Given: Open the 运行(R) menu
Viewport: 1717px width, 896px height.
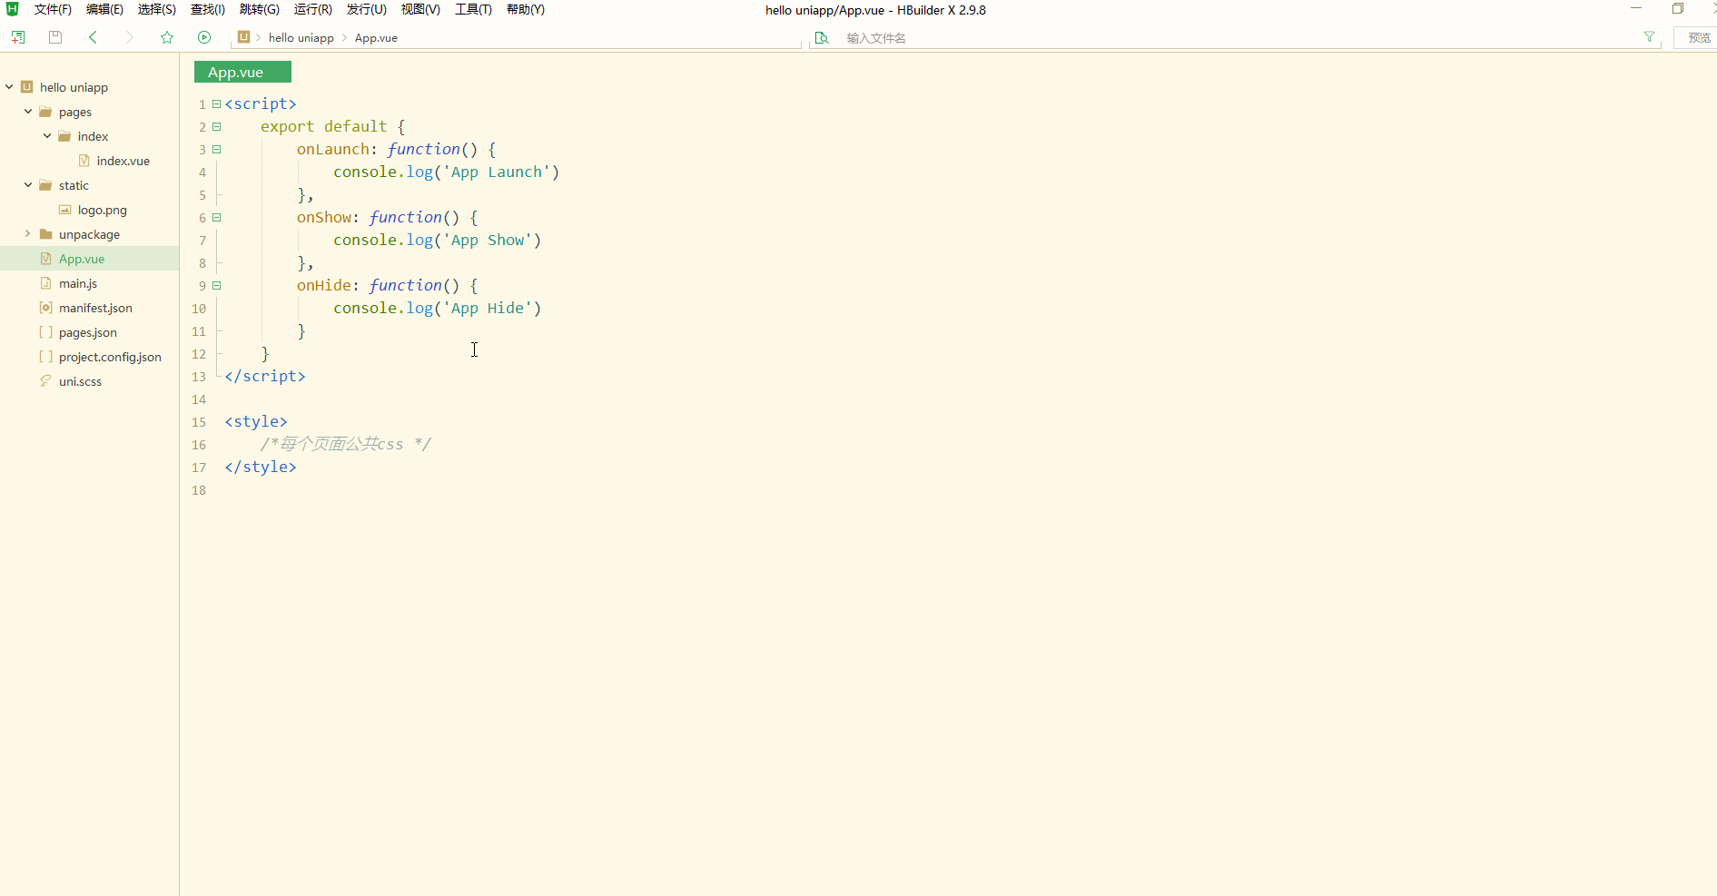Looking at the screenshot, I should pyautogui.click(x=312, y=9).
